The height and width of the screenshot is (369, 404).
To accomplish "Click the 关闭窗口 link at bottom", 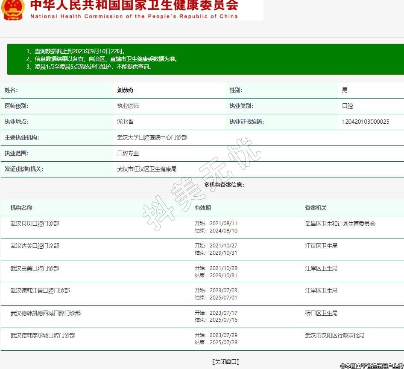I will pos(226,362).
